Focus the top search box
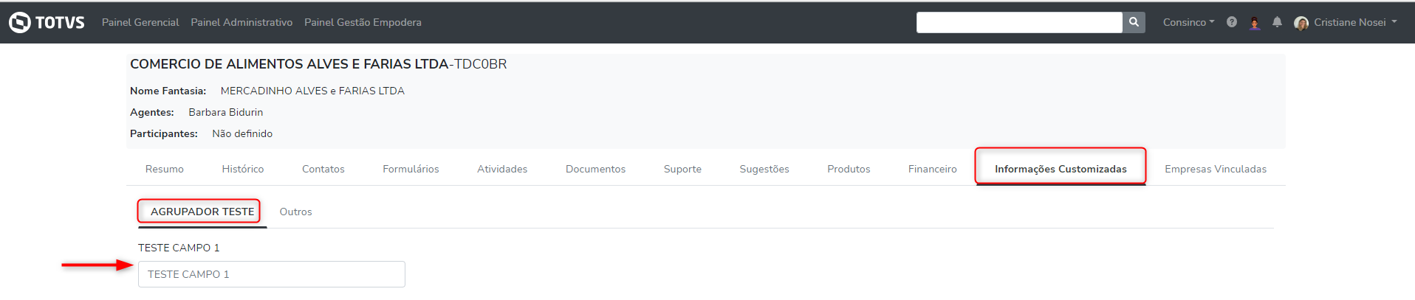Viewport: 1415px width, 300px height. coord(1019,22)
